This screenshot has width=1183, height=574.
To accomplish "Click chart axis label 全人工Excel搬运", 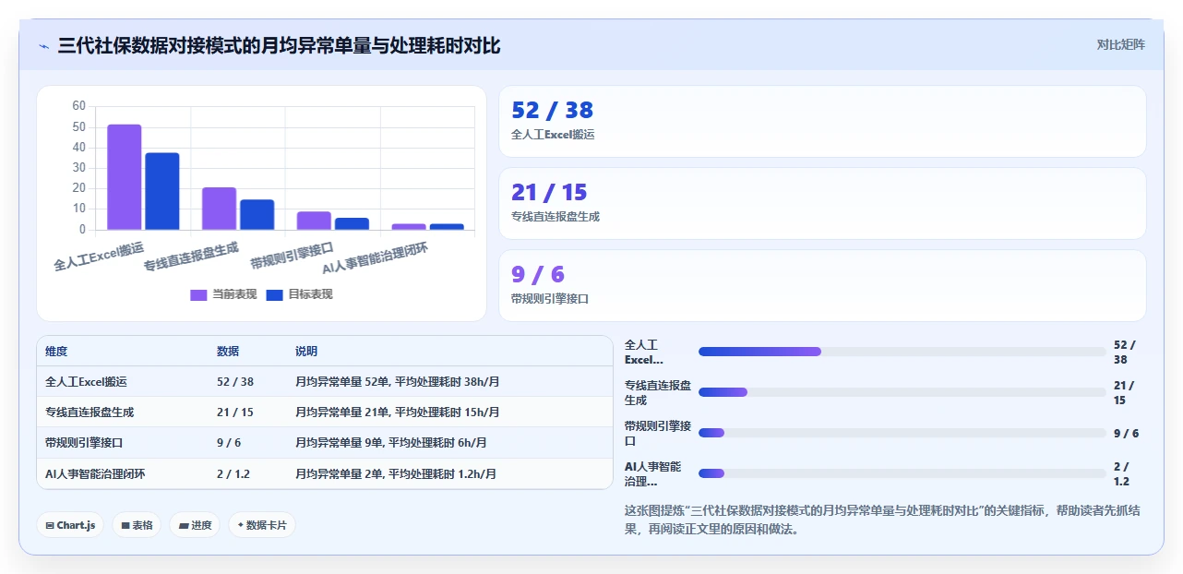I will 99,257.
